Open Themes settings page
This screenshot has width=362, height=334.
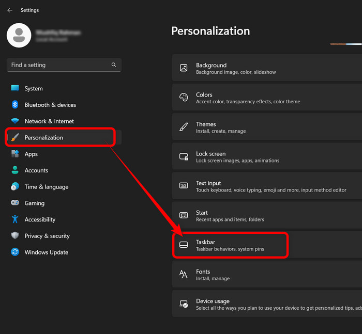[x=267, y=127]
